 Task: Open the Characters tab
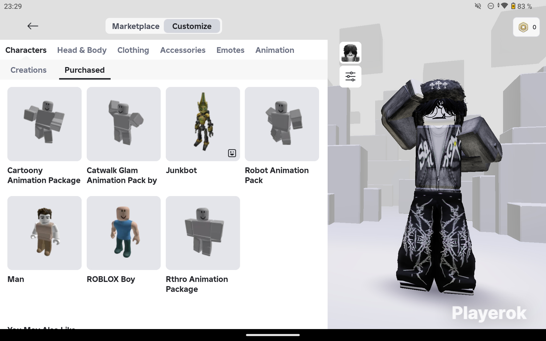[x=26, y=50]
